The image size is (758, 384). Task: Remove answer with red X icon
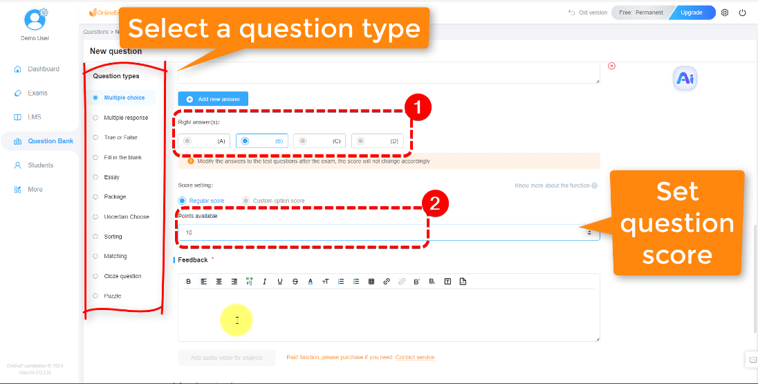(611, 66)
